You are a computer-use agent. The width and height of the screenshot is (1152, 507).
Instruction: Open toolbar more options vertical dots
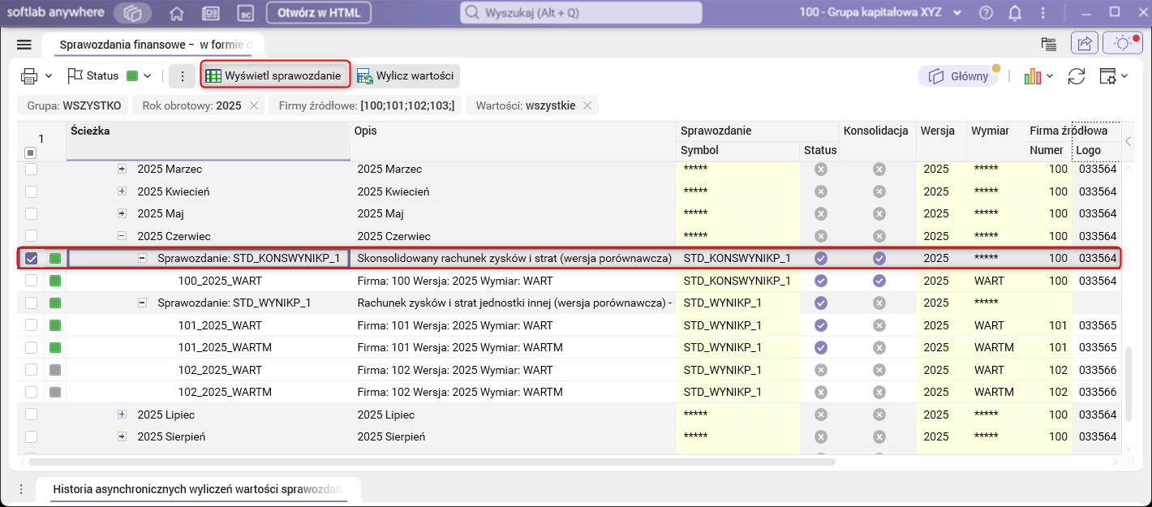tap(183, 76)
